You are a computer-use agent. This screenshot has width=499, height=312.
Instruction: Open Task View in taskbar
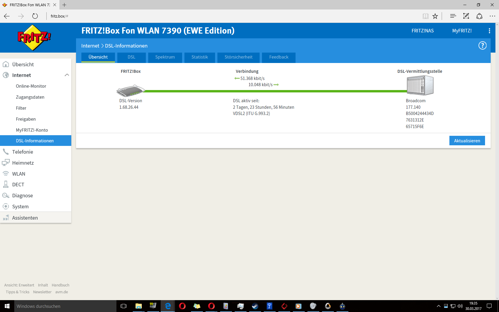point(124,306)
